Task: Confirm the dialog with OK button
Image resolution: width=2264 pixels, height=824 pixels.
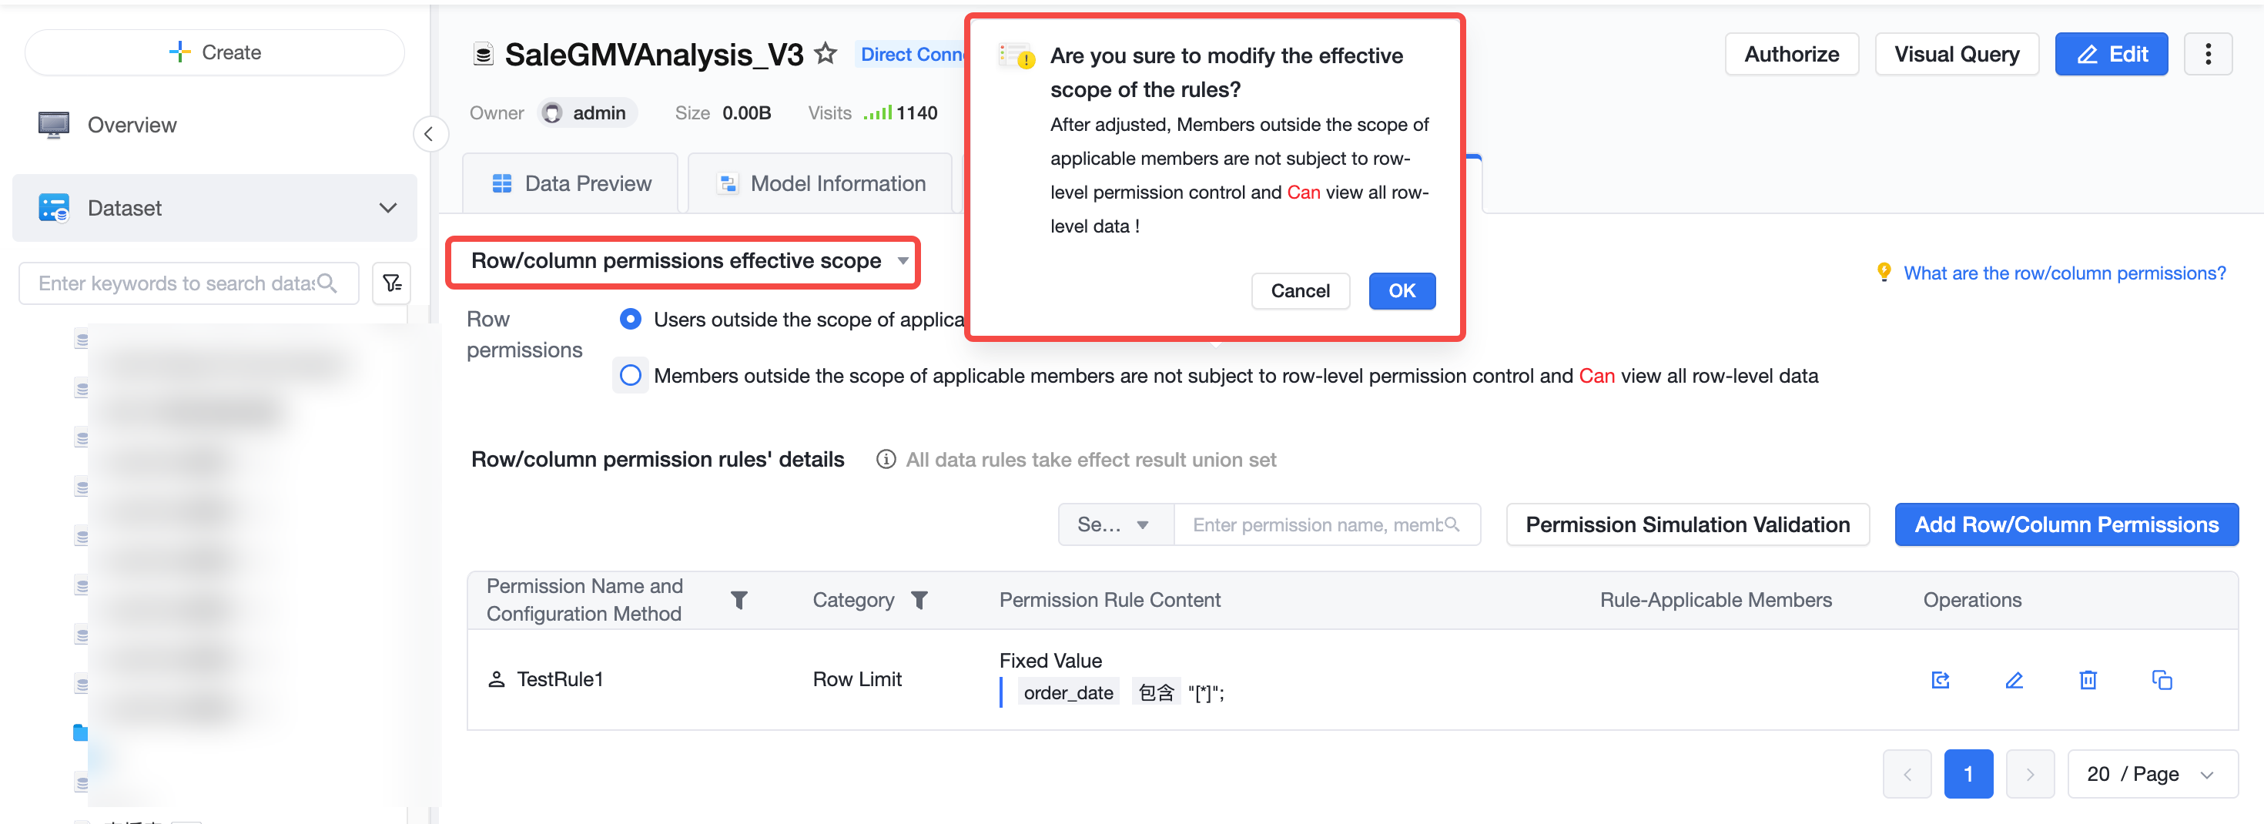Action: point(1402,291)
